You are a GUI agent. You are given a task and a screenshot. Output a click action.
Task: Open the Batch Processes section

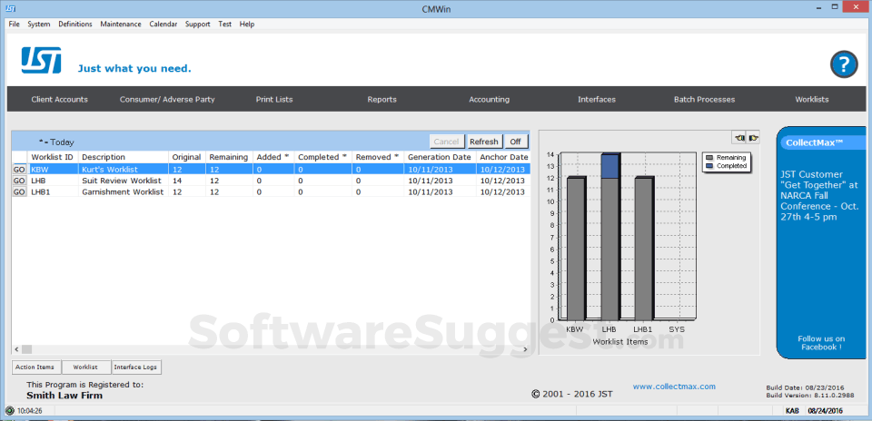point(705,100)
